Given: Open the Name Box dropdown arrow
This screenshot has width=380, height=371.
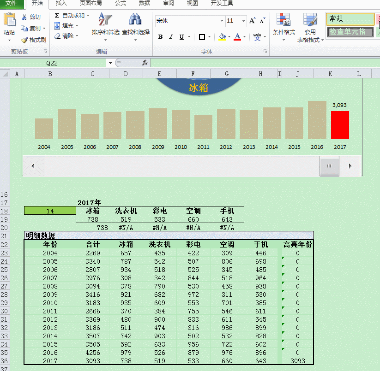Looking at the screenshot, I should [x=110, y=63].
